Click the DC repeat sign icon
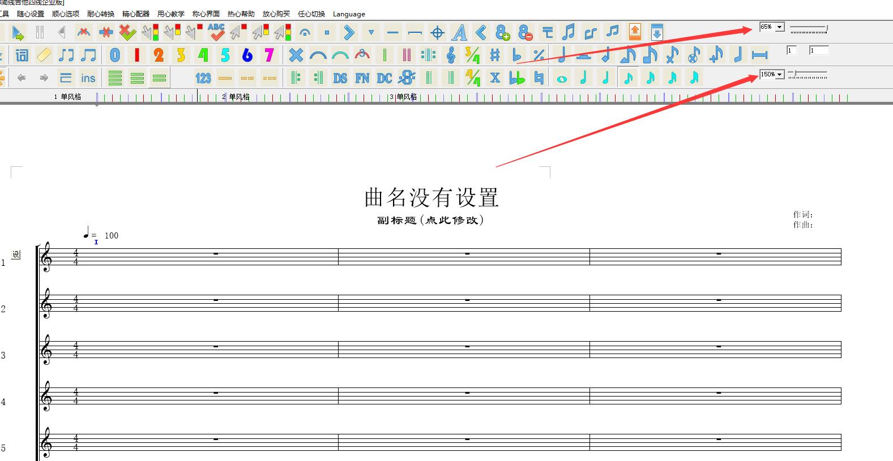This screenshot has height=461, width=893. [x=384, y=78]
